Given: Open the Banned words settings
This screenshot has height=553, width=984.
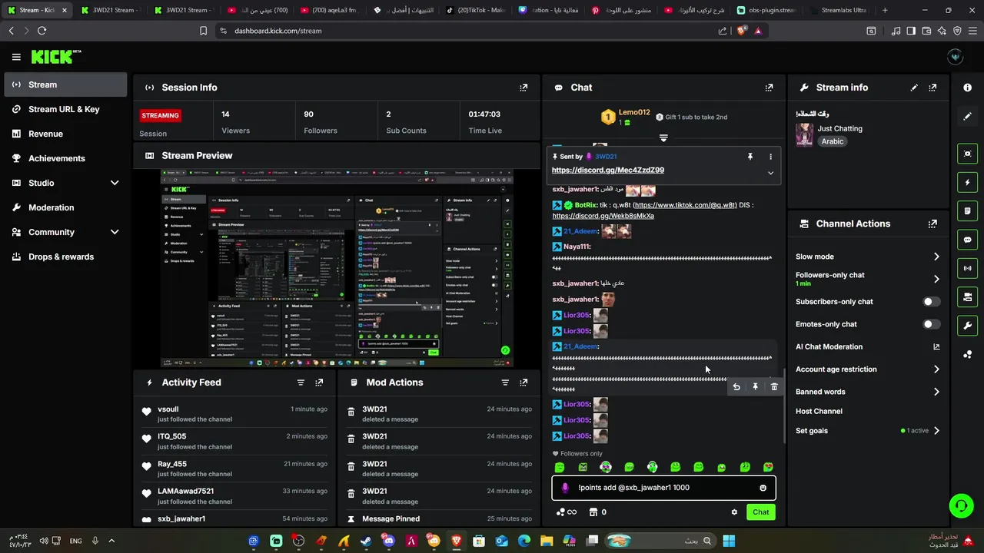Looking at the screenshot, I should (x=868, y=392).
